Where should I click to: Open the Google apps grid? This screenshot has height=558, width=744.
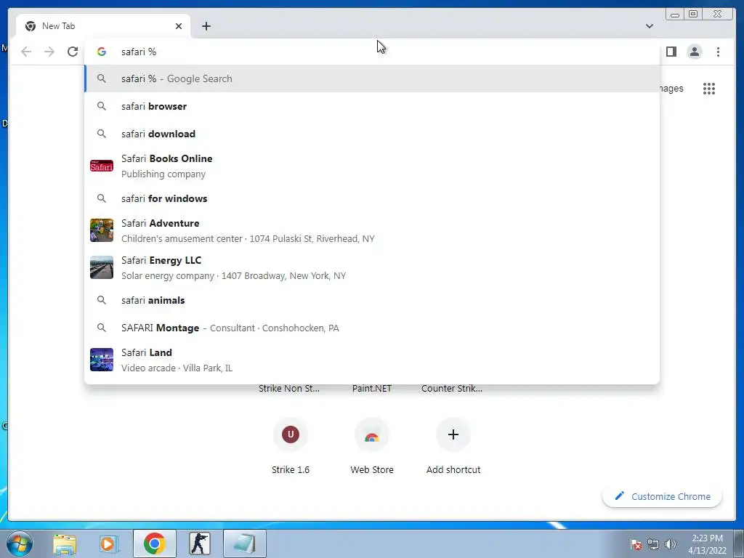click(x=709, y=89)
